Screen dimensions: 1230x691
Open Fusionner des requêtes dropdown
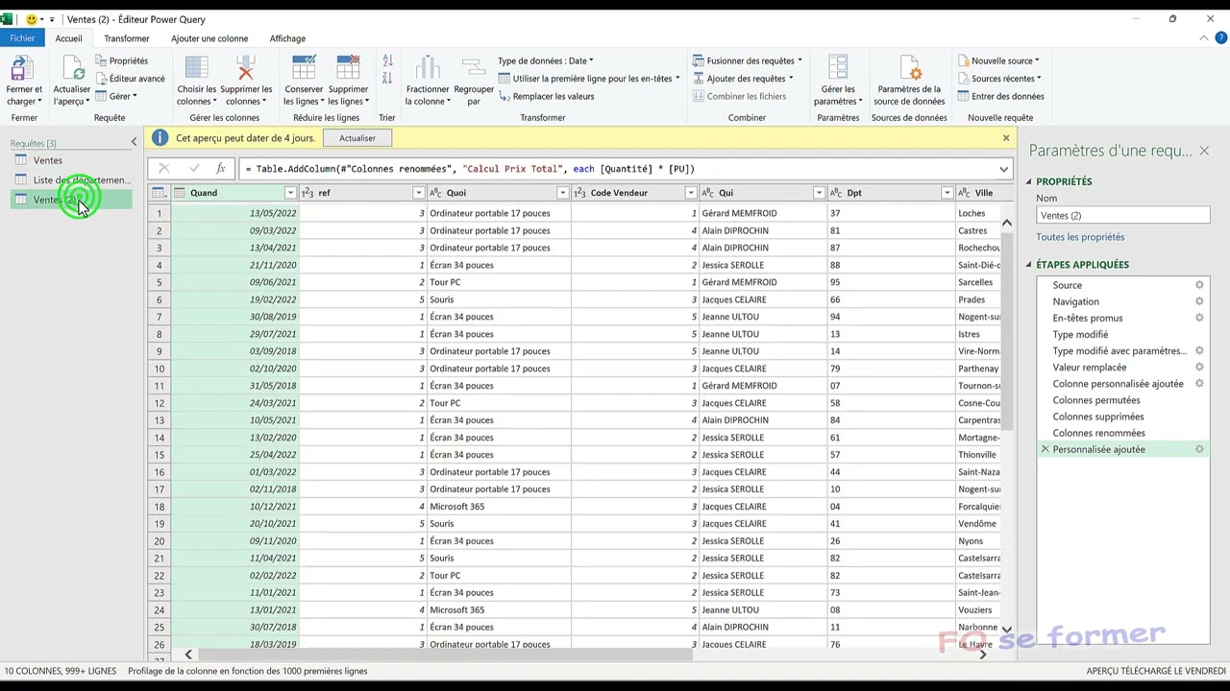[747, 60]
